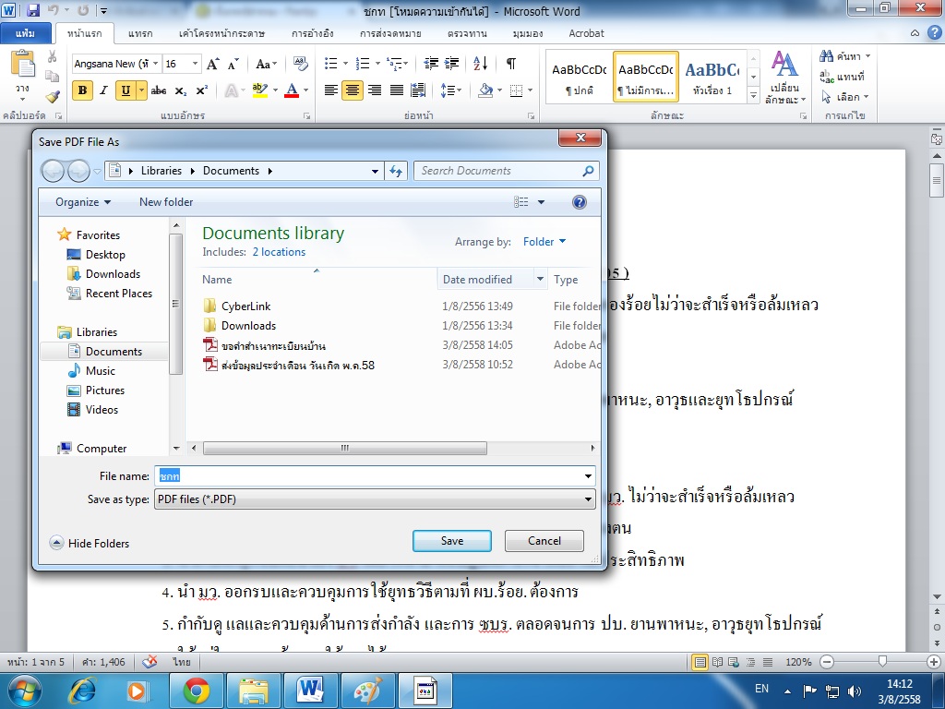
Task: Open the Windows Start menu
Action: click(x=24, y=691)
